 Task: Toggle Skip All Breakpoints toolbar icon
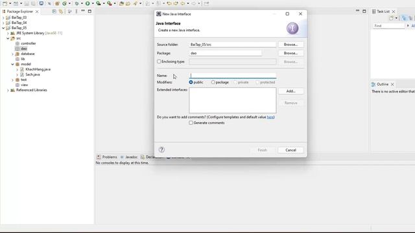point(49,3)
